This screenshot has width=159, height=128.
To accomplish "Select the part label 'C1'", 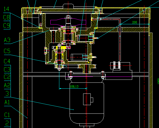I will [7, 115].
